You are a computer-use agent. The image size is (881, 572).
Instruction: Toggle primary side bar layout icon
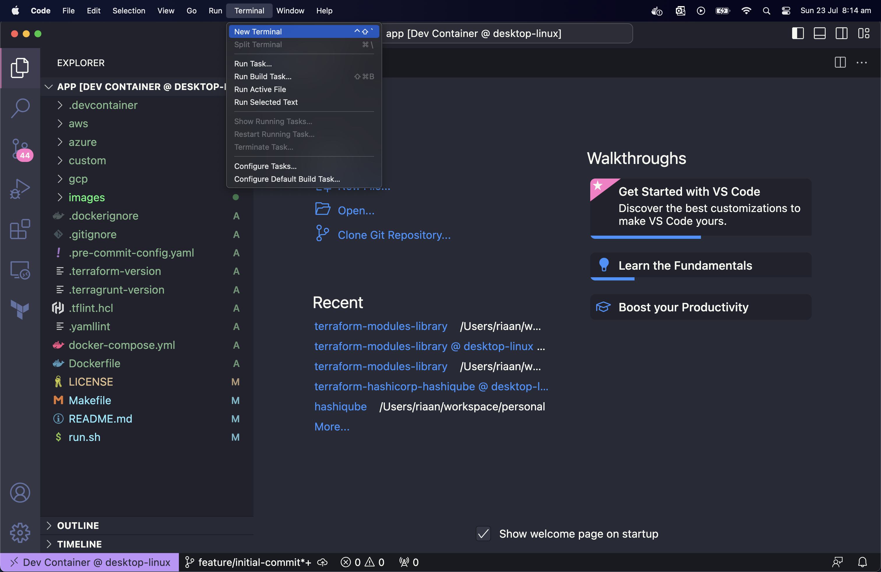798,33
